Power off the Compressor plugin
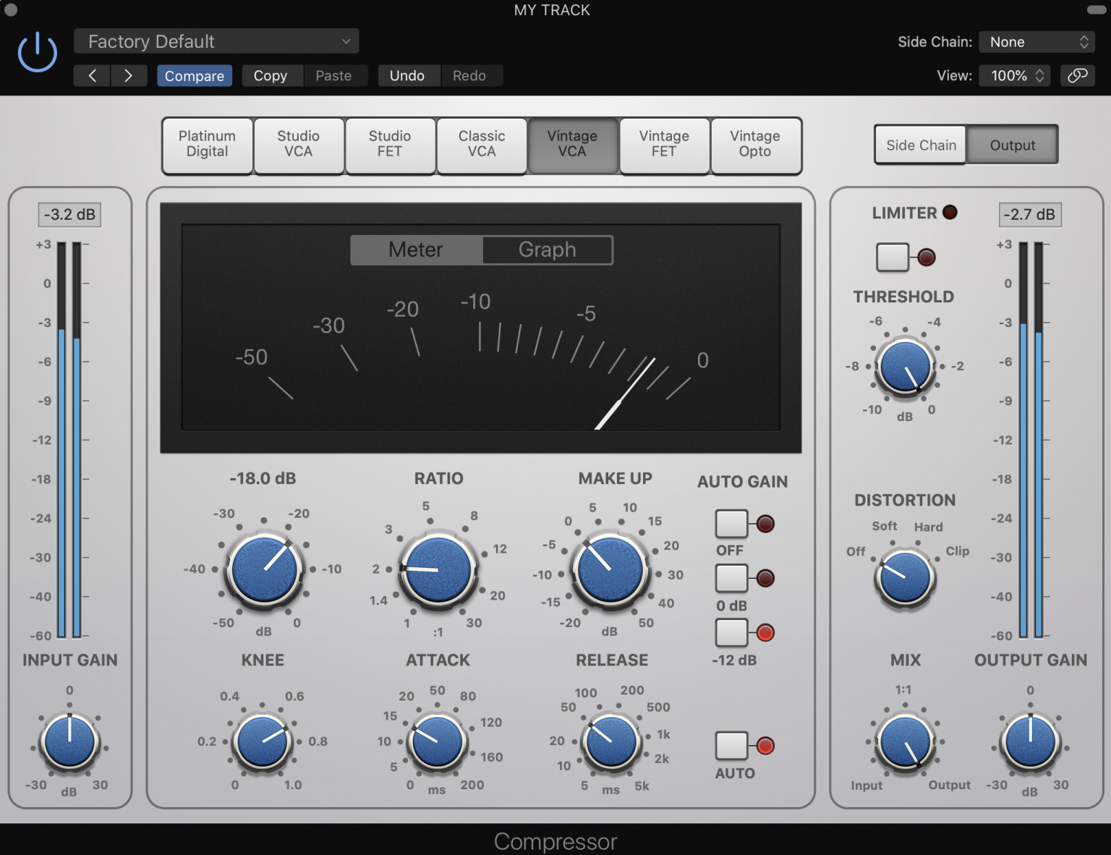 (x=36, y=51)
